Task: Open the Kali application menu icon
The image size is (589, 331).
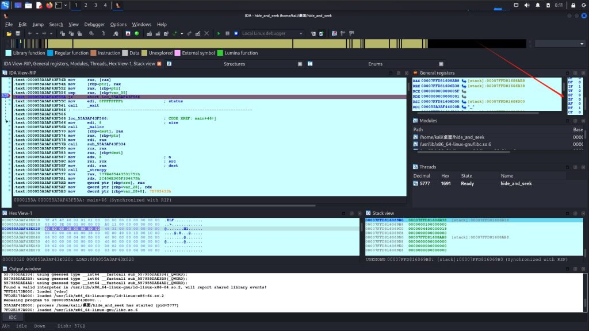Action: 5,5
